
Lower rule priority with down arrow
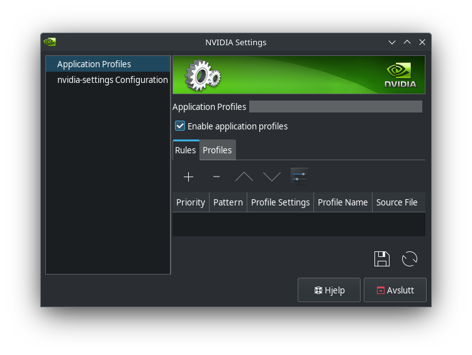[x=272, y=177]
